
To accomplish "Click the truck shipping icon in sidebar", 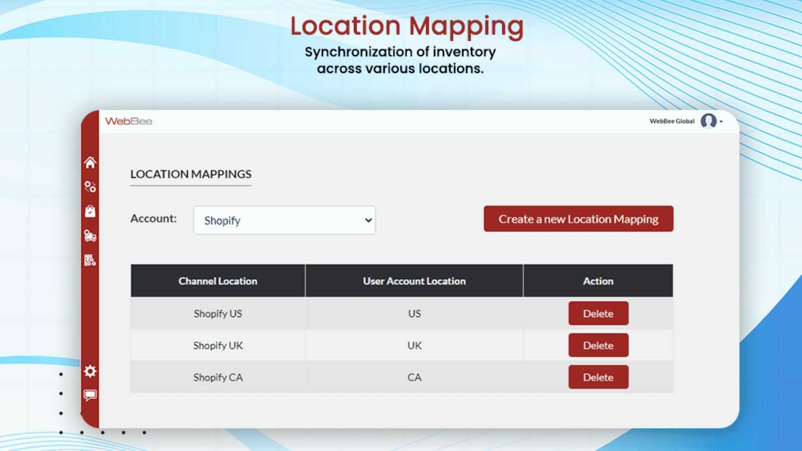I will pyautogui.click(x=90, y=237).
